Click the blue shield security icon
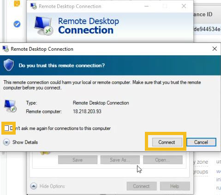 [9, 65]
